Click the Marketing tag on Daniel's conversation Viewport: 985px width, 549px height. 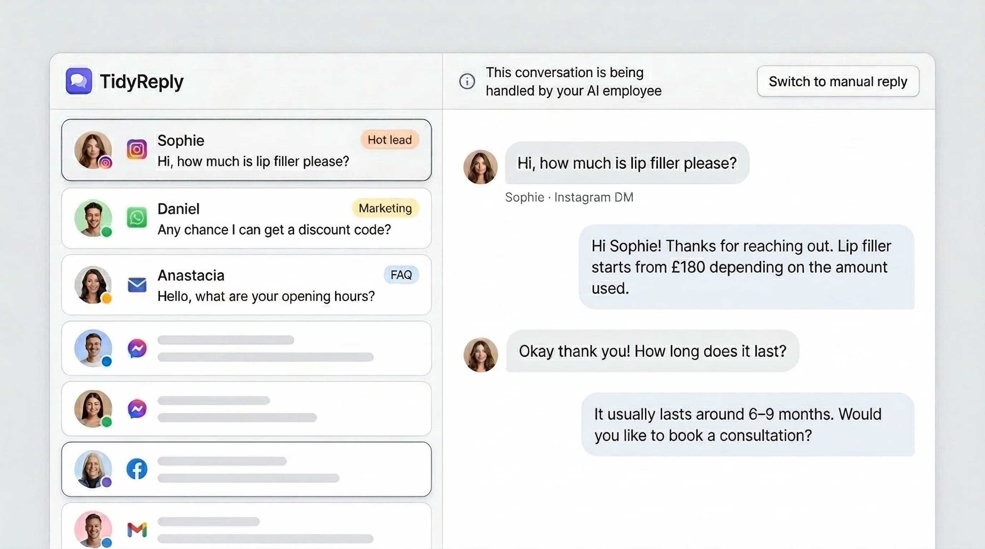[x=385, y=208]
